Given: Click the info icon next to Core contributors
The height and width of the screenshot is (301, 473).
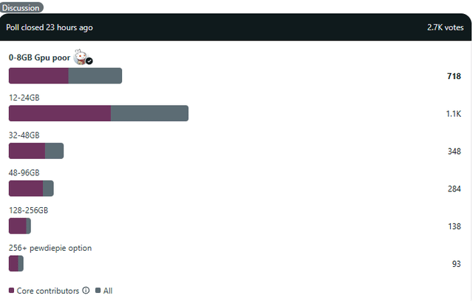Looking at the screenshot, I should [86, 291].
